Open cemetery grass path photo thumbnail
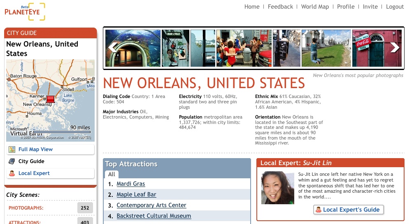This screenshot has width=414, height=224. point(326,48)
